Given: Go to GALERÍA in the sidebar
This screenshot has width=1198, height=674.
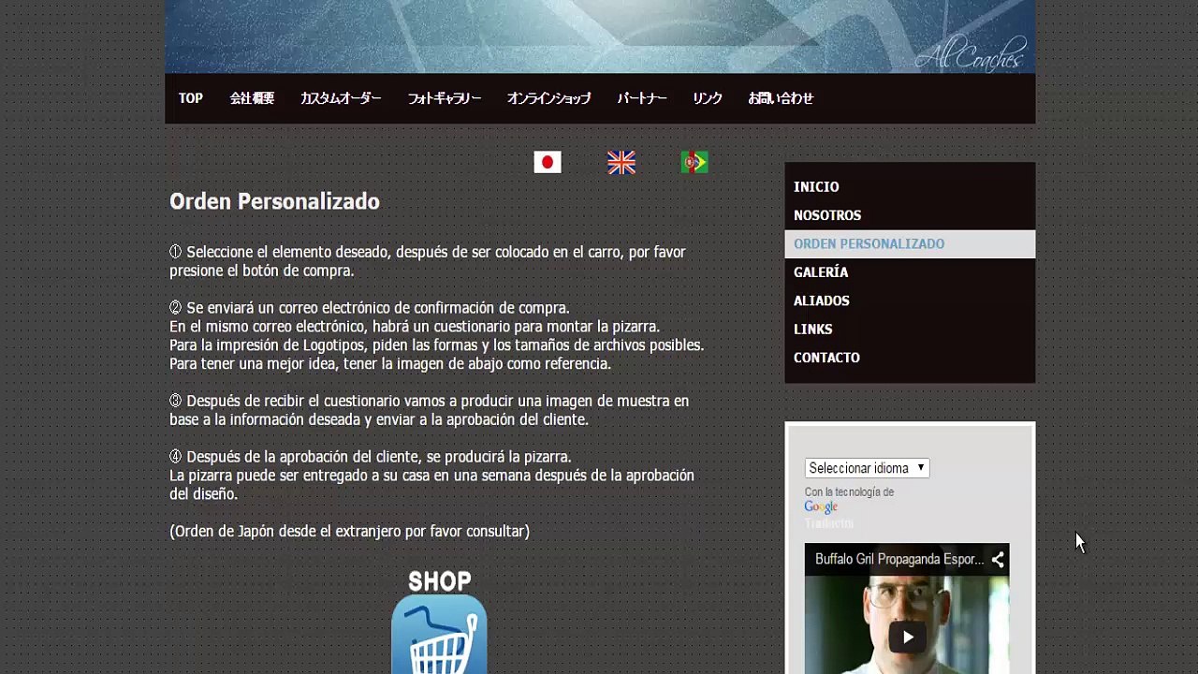Looking at the screenshot, I should pyautogui.click(x=910, y=272).
